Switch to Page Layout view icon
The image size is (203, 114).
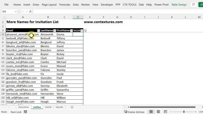[x=158, y=112]
